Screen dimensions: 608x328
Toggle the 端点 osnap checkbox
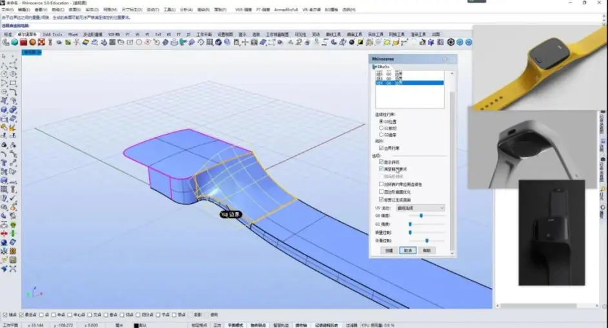click(5, 315)
